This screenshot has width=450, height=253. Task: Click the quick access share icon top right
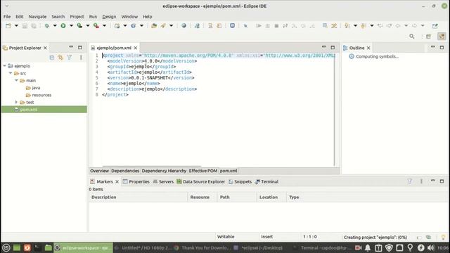click(435, 26)
